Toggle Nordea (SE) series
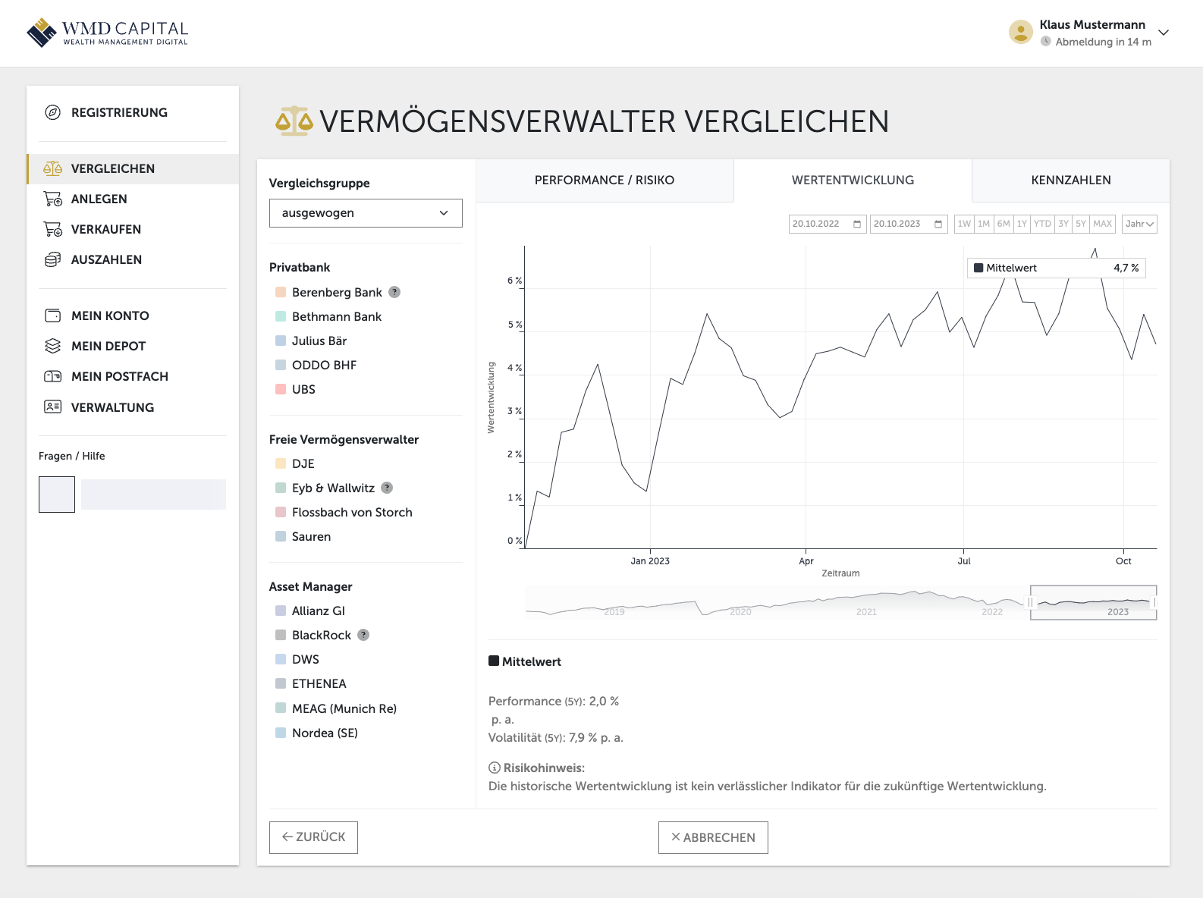This screenshot has height=898, width=1203. point(317,733)
